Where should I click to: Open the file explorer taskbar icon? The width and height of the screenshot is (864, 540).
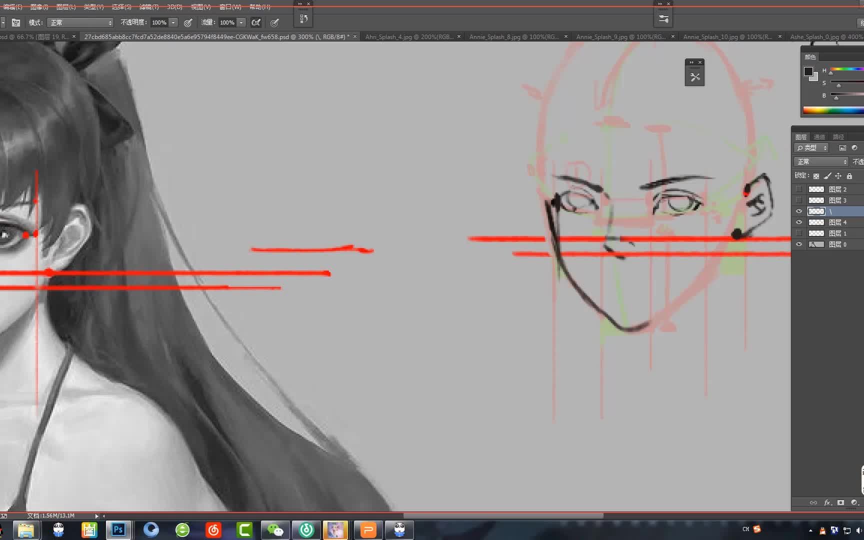25,529
